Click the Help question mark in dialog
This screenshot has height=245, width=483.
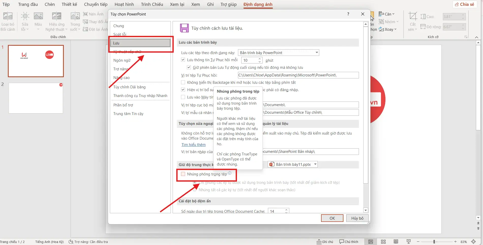348,14
